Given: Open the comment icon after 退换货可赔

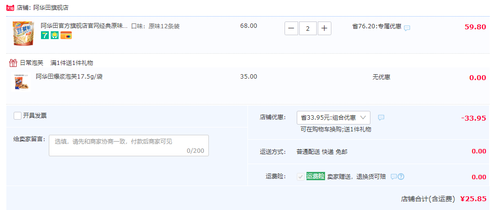Looking at the screenshot, I should 394,177.
